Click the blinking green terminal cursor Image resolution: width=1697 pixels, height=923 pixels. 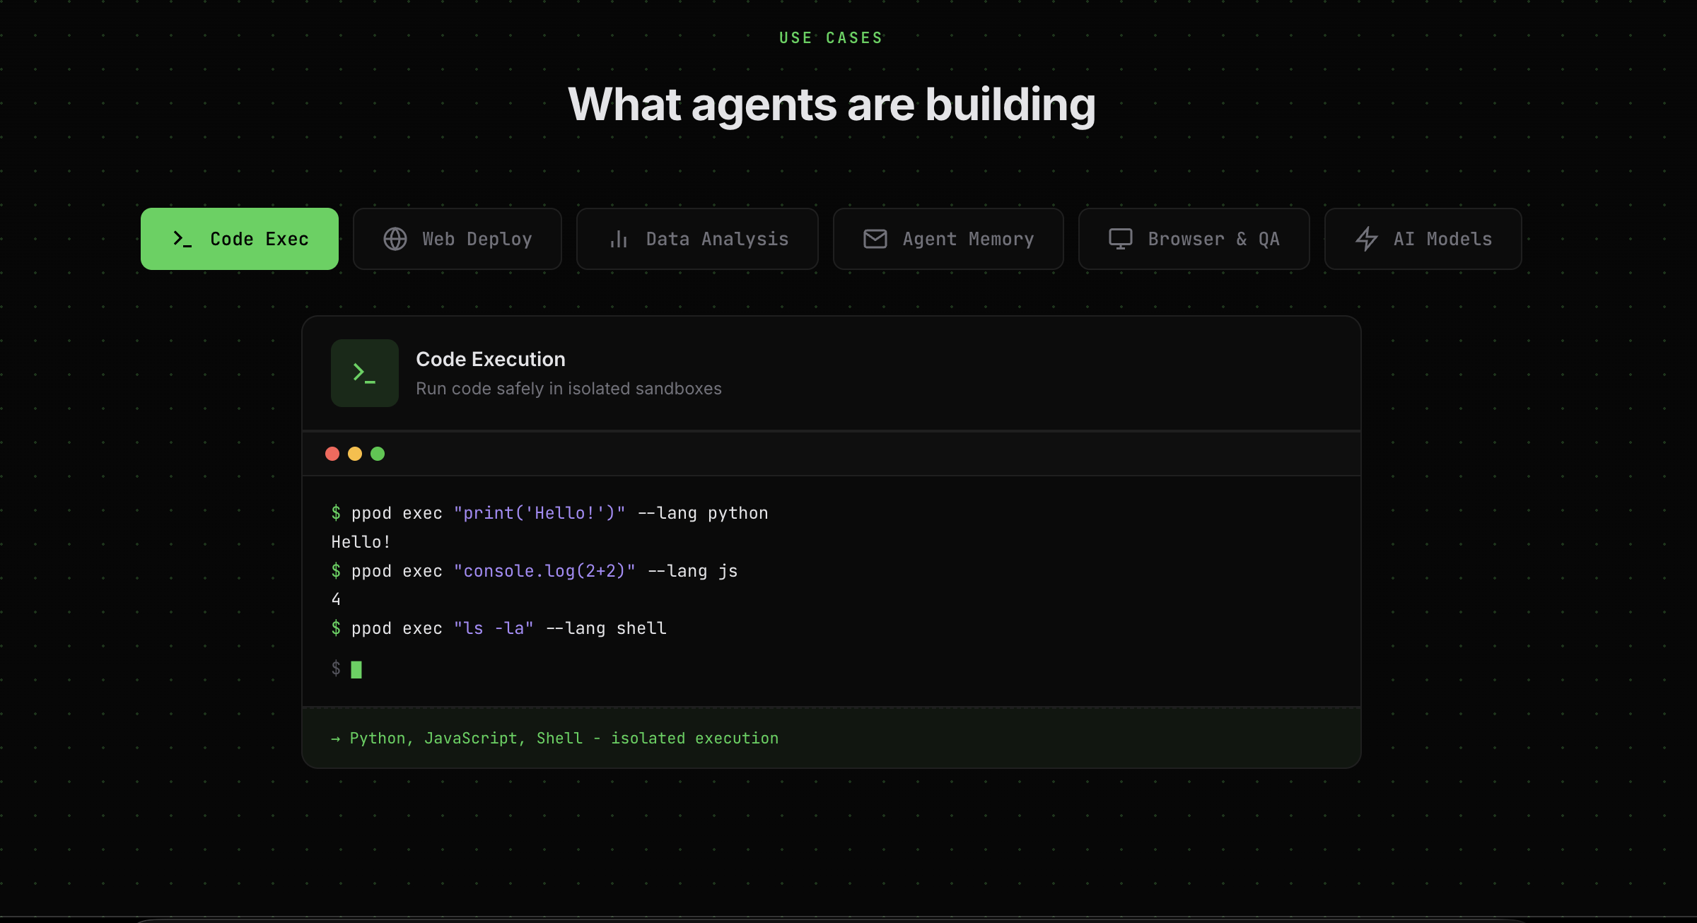pyautogui.click(x=356, y=669)
